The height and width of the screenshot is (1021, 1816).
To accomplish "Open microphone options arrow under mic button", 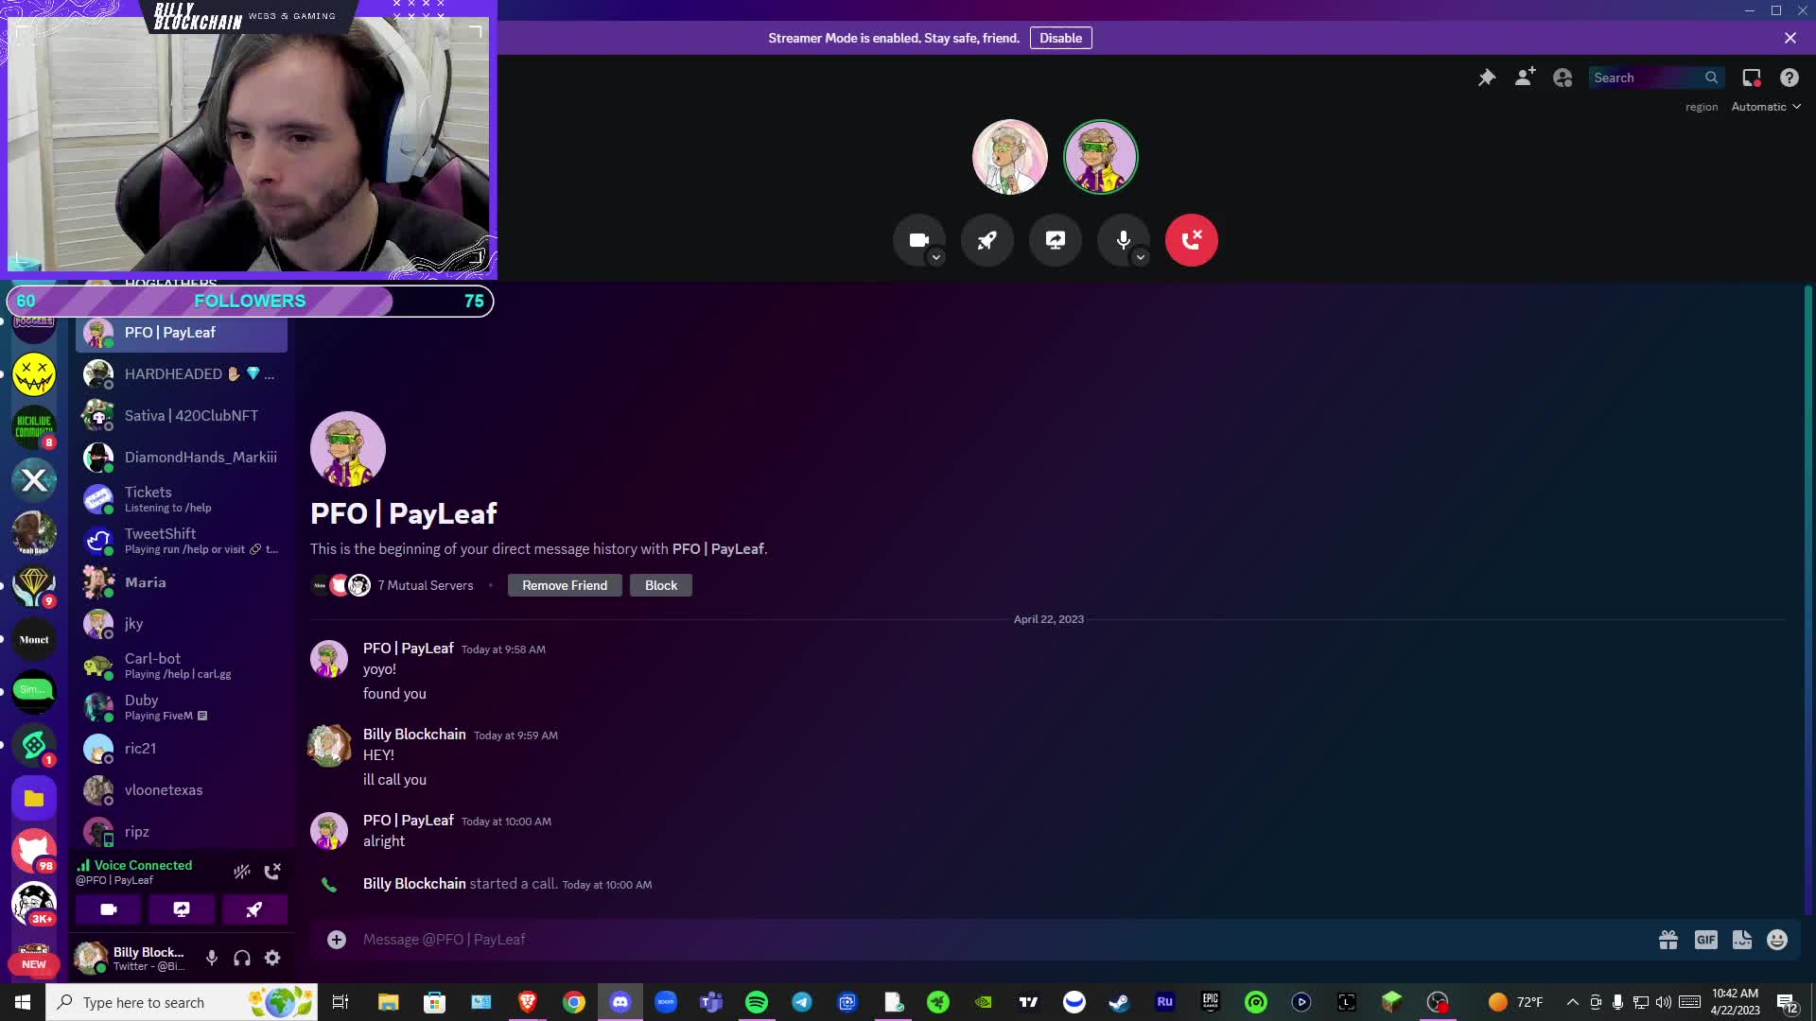I will pos(1141,257).
